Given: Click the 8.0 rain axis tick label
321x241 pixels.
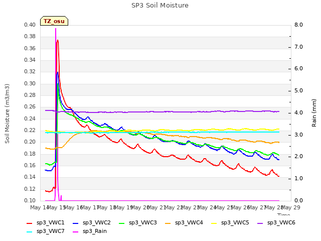Looking at the screenshot, I should click(298, 25).
